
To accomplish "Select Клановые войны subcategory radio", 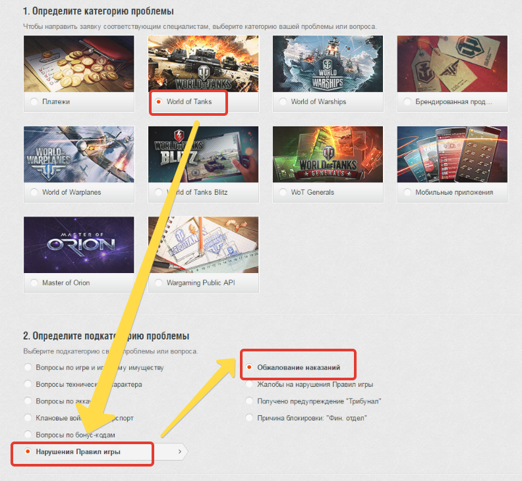I will 28,418.
